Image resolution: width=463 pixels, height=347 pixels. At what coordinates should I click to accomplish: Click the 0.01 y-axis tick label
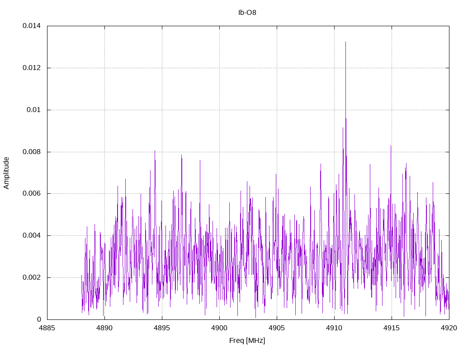33,110
